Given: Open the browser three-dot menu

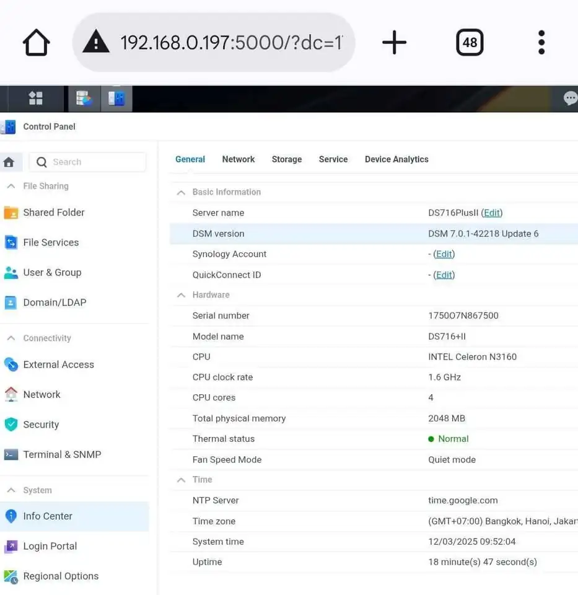Looking at the screenshot, I should click(541, 42).
